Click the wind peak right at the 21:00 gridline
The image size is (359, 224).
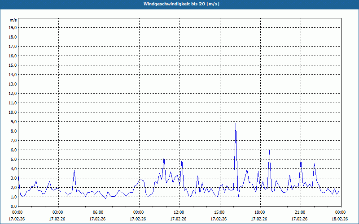(x=301, y=160)
